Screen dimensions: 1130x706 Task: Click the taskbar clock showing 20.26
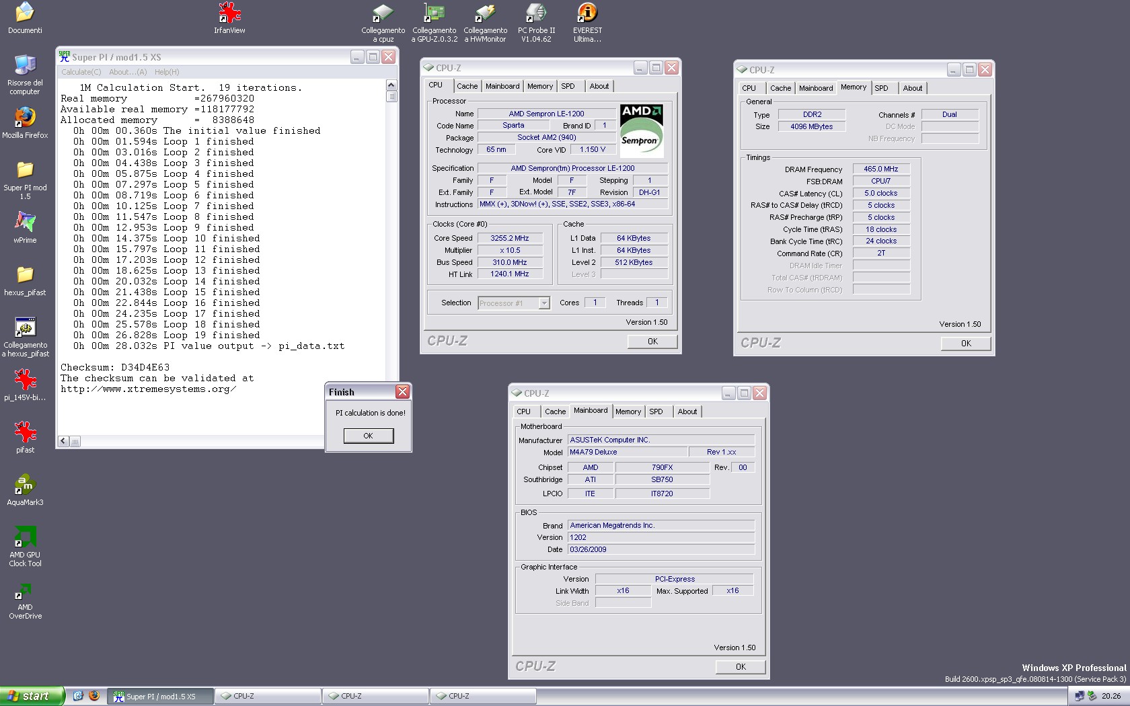pos(1111,696)
